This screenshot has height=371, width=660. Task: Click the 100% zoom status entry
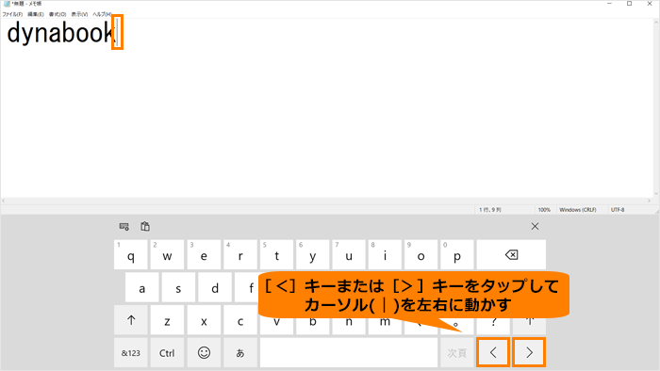tap(544, 210)
